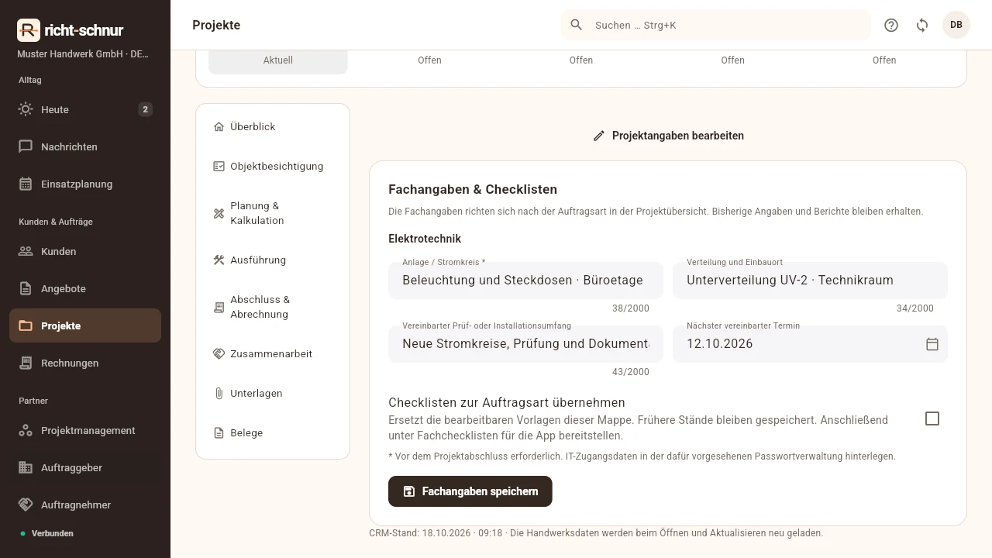The height and width of the screenshot is (558, 992).
Task: Click the date value 12.10.2026
Action: click(x=720, y=344)
